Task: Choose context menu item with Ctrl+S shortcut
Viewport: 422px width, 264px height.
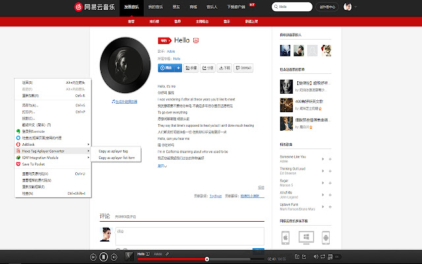Action: [53, 106]
